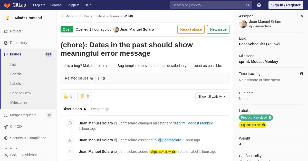Image resolution: width=308 pixels, height=161 pixels.
Task: Open issue Boards in the sidebar
Action: tap(16, 74)
